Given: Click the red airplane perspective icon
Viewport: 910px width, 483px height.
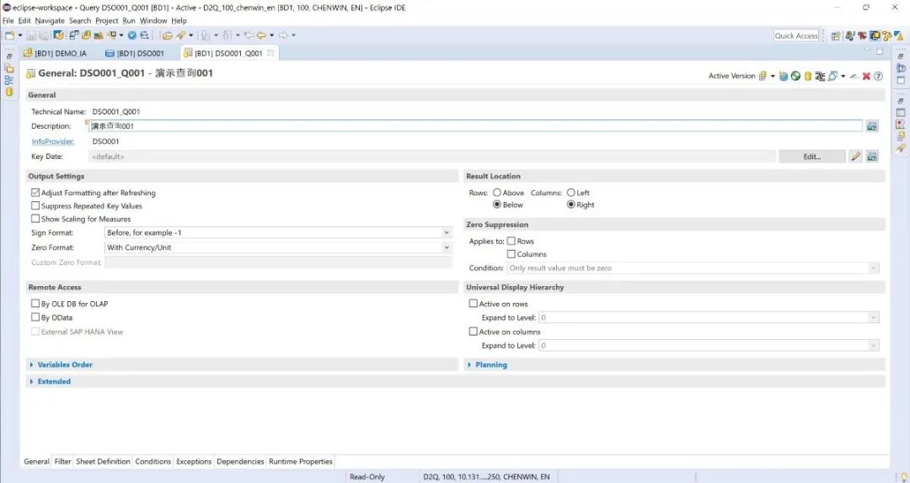Looking at the screenshot, I should 862,36.
